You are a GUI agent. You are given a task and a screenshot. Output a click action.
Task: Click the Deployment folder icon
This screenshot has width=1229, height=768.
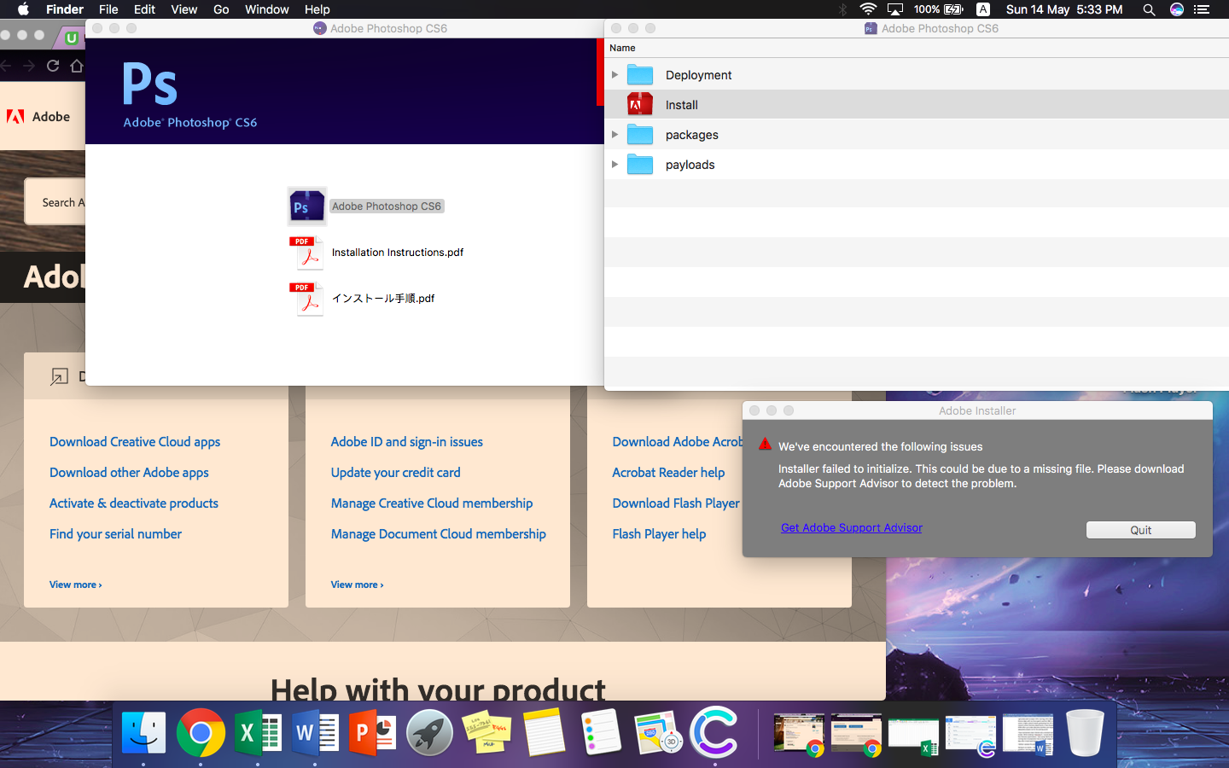click(640, 75)
